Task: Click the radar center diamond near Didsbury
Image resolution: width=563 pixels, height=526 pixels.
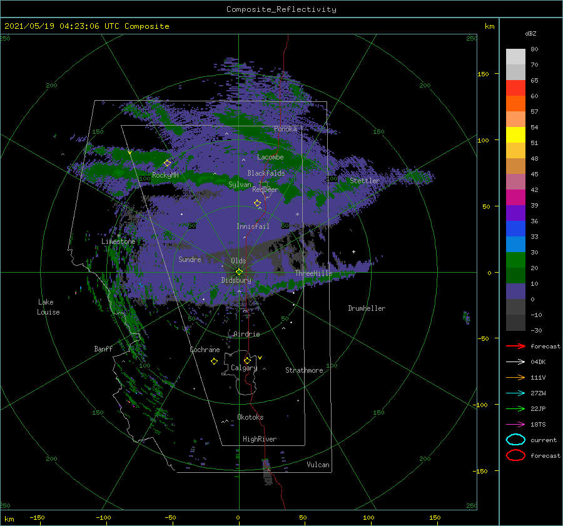Action: pyautogui.click(x=239, y=272)
